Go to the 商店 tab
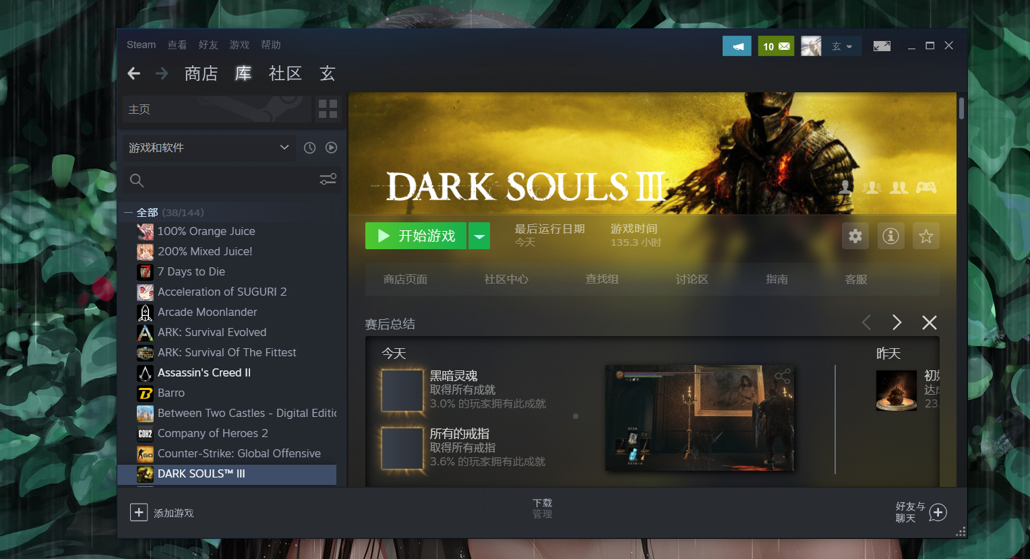Image resolution: width=1030 pixels, height=559 pixels. click(201, 73)
